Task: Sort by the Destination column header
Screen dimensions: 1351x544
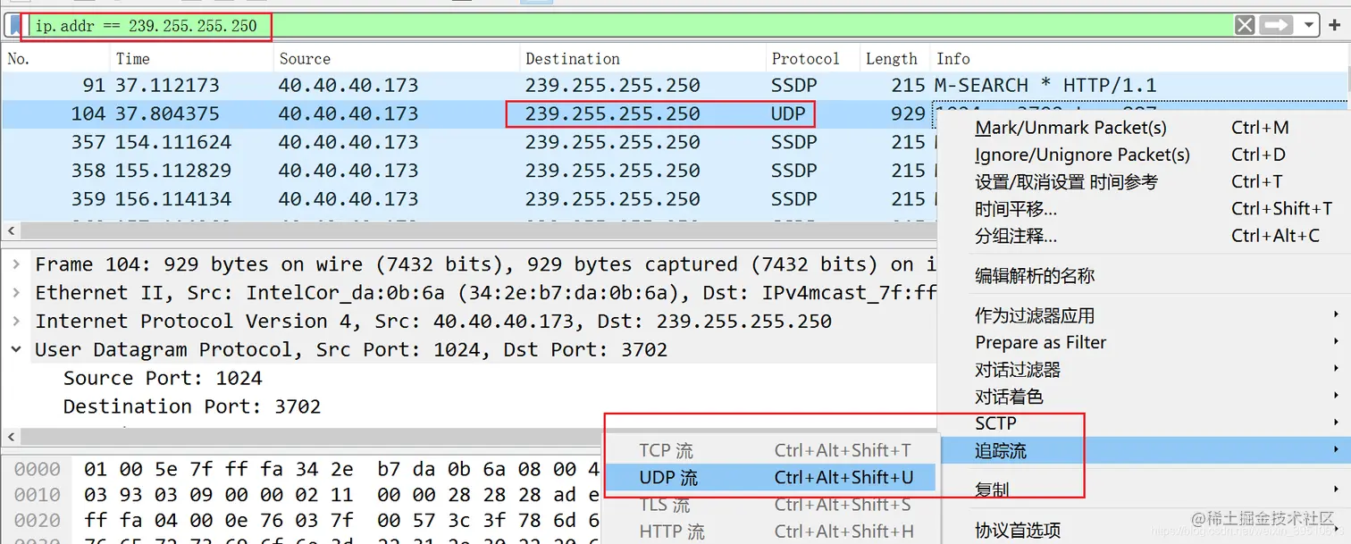Action: click(643, 59)
